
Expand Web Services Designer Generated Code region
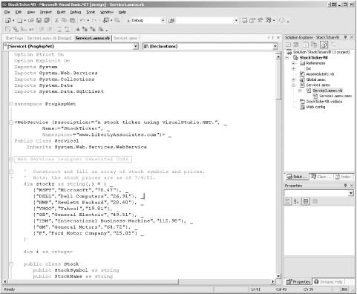11,160
